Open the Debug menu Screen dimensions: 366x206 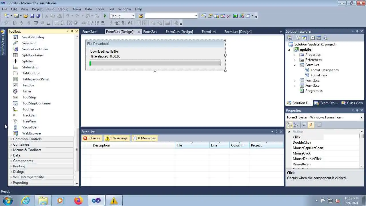click(63, 9)
